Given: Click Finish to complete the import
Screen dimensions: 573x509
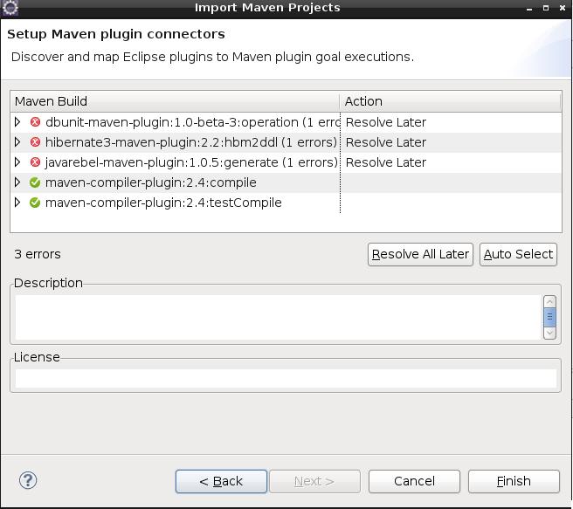Looking at the screenshot, I should tap(514, 481).
